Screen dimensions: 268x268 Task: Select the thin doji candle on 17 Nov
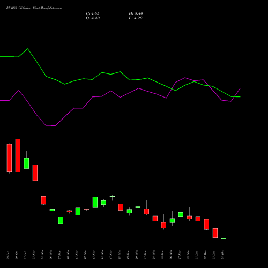pos(112,196)
